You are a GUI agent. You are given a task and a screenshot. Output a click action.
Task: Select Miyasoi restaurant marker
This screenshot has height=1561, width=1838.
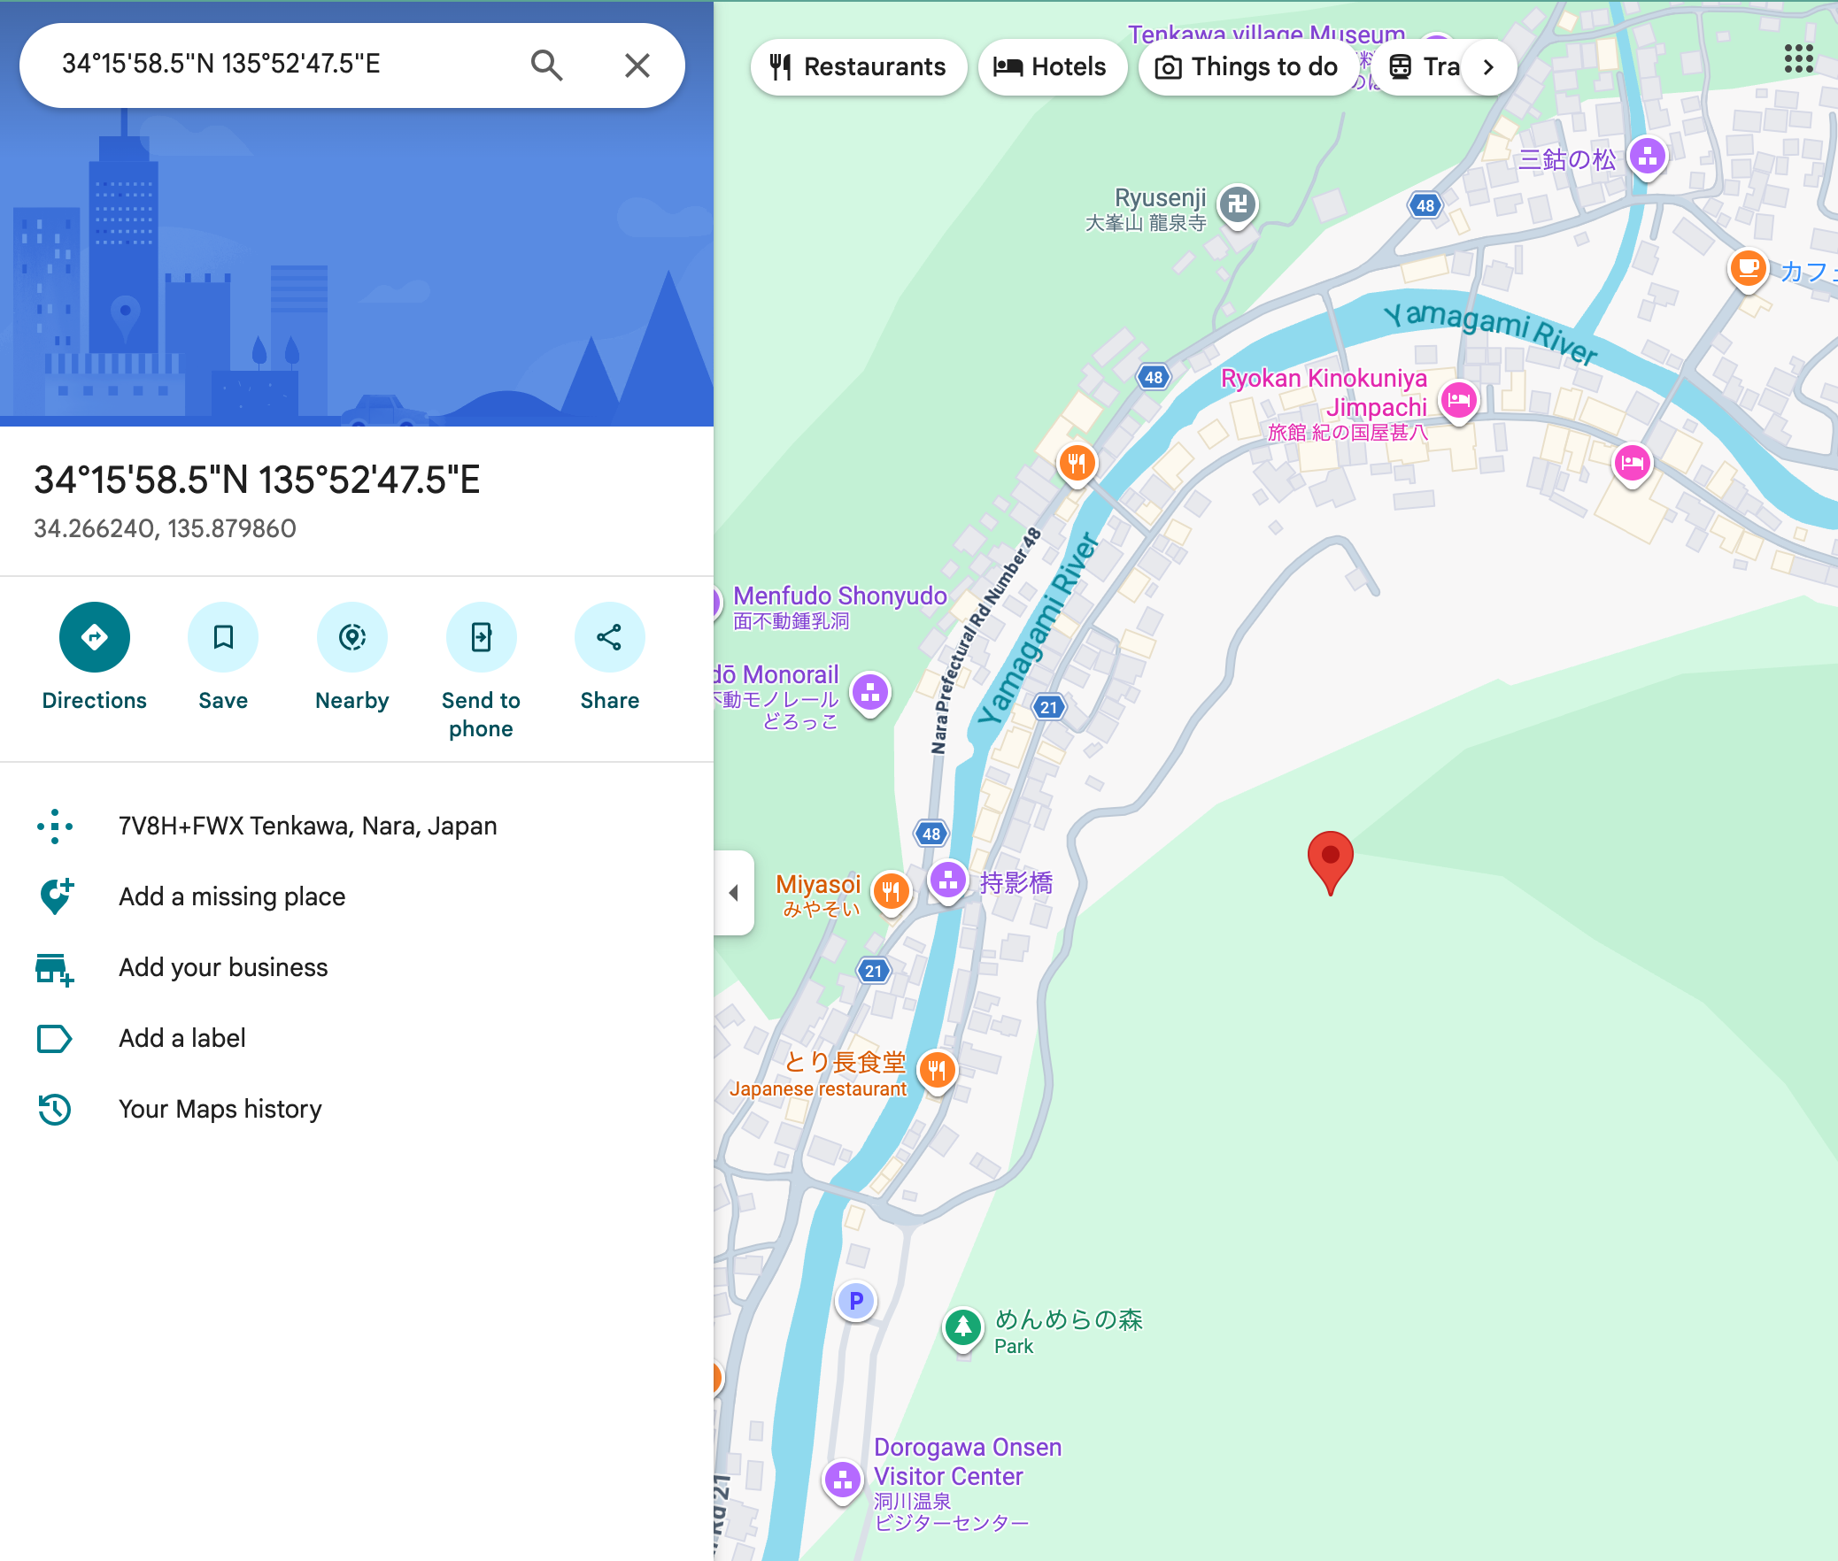[892, 893]
